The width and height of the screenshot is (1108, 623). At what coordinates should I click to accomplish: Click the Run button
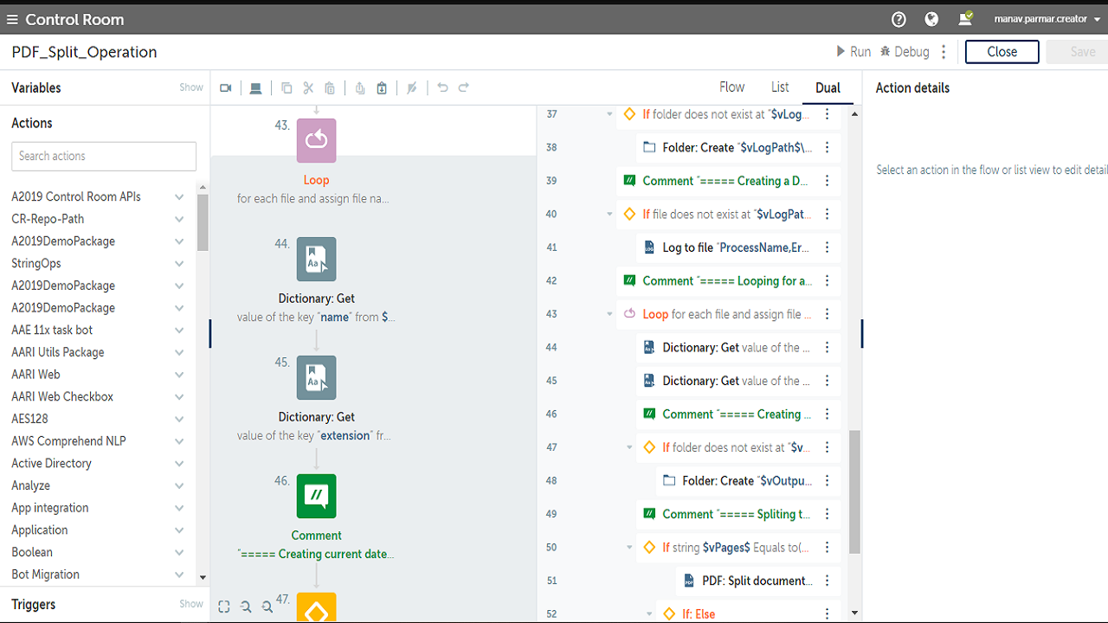click(853, 52)
